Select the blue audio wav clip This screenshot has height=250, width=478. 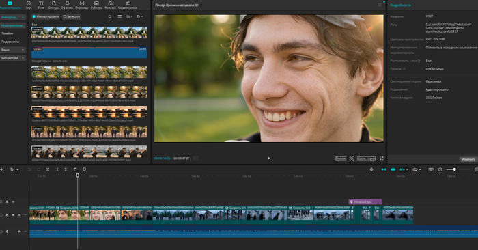(x=89, y=53)
